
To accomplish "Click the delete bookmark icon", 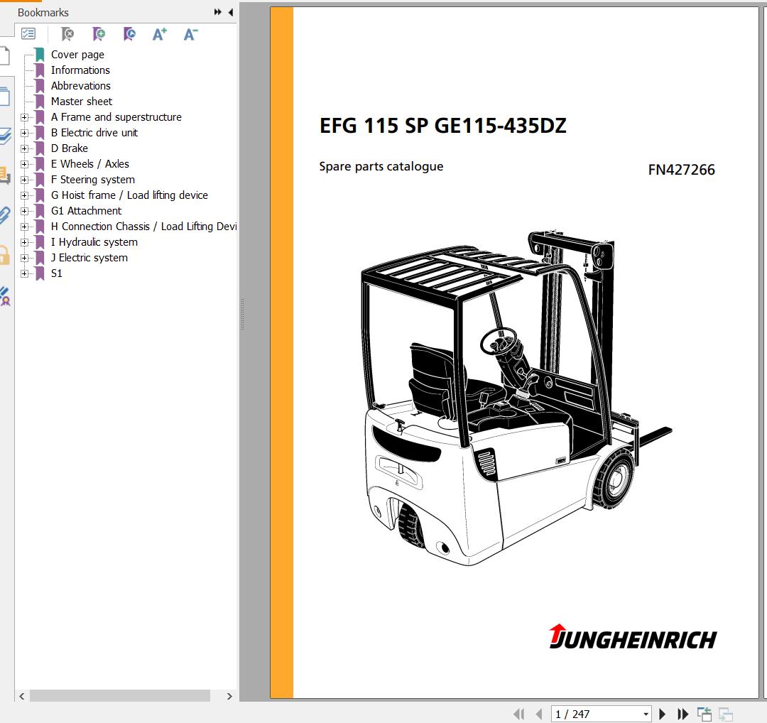I will click(67, 34).
